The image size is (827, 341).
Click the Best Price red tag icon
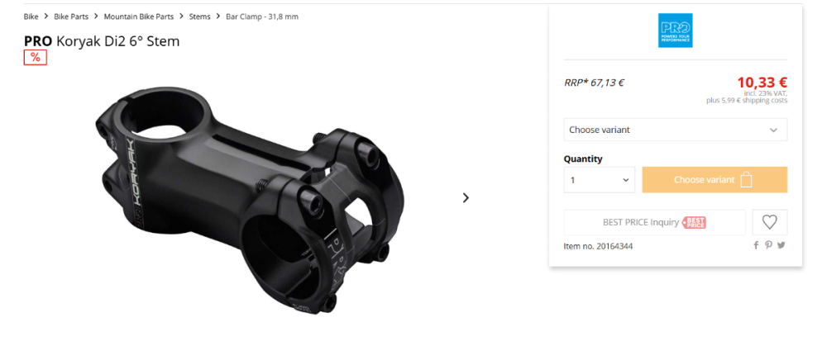tap(694, 223)
